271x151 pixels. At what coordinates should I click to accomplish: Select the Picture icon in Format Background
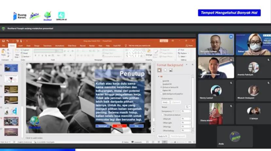[x=170, y=70]
